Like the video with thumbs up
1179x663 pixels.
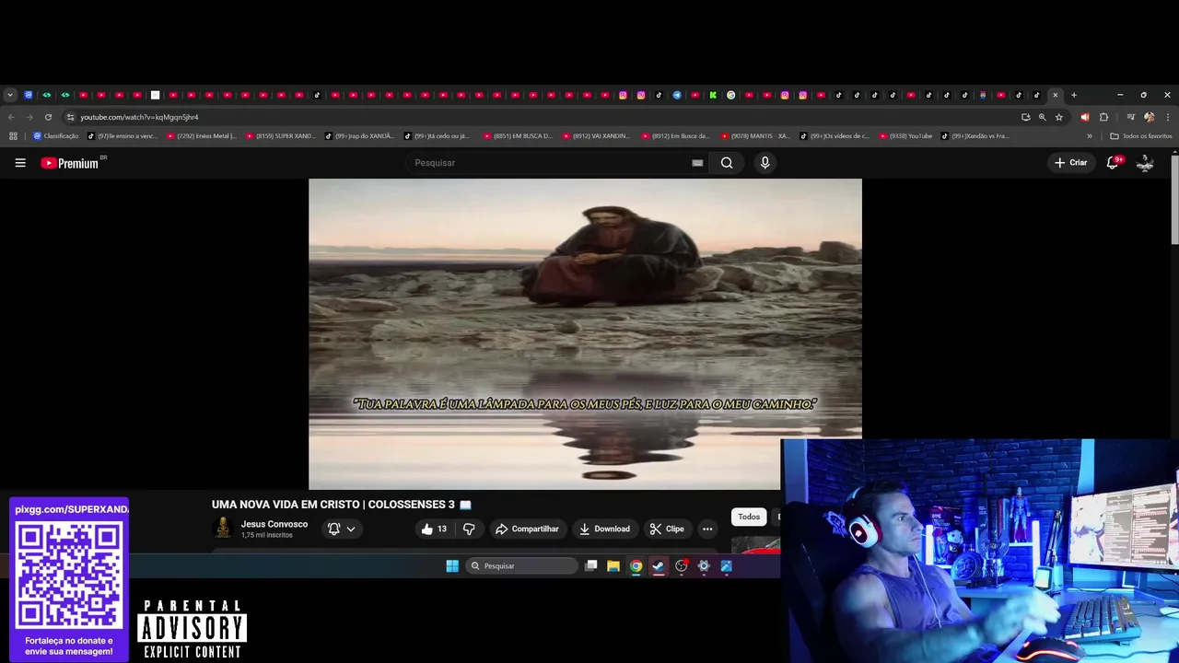pyautogui.click(x=434, y=529)
